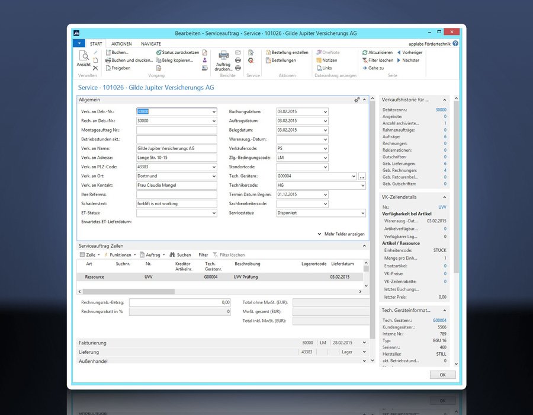
Task: Select the Ressource UVV Prüfung row
Action: tap(220, 277)
